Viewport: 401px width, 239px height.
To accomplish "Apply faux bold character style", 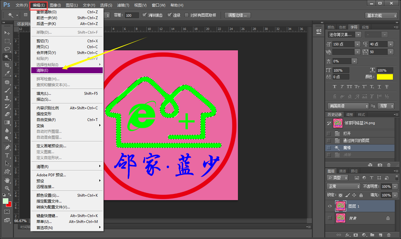I will click(334, 86).
